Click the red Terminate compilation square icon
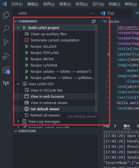139x168 pixels. pyautogui.click(x=27, y=40)
